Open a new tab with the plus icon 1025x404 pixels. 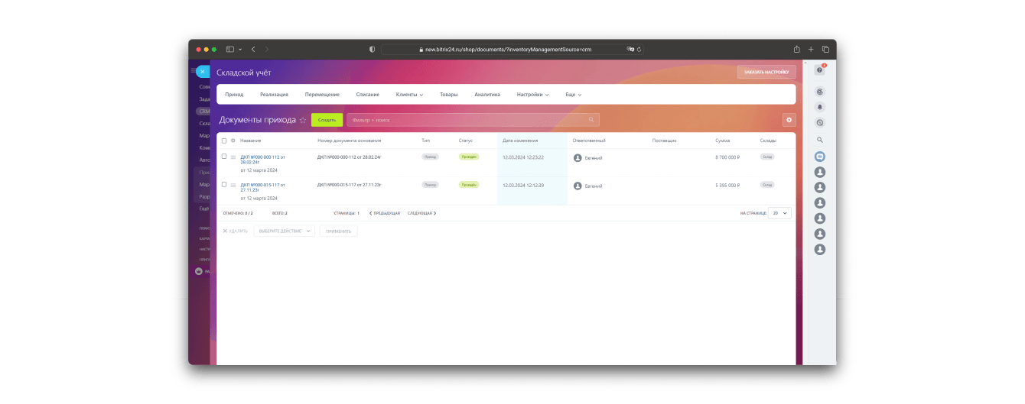click(811, 49)
